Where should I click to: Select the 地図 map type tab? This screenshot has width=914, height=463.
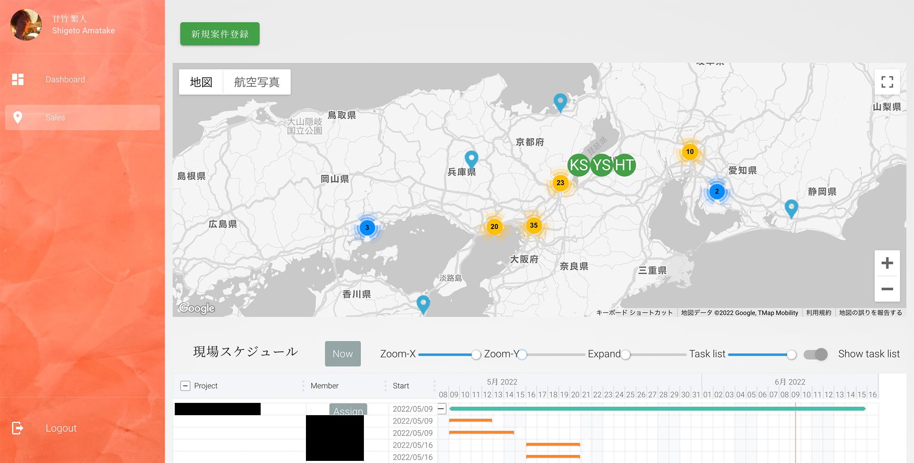coord(201,82)
